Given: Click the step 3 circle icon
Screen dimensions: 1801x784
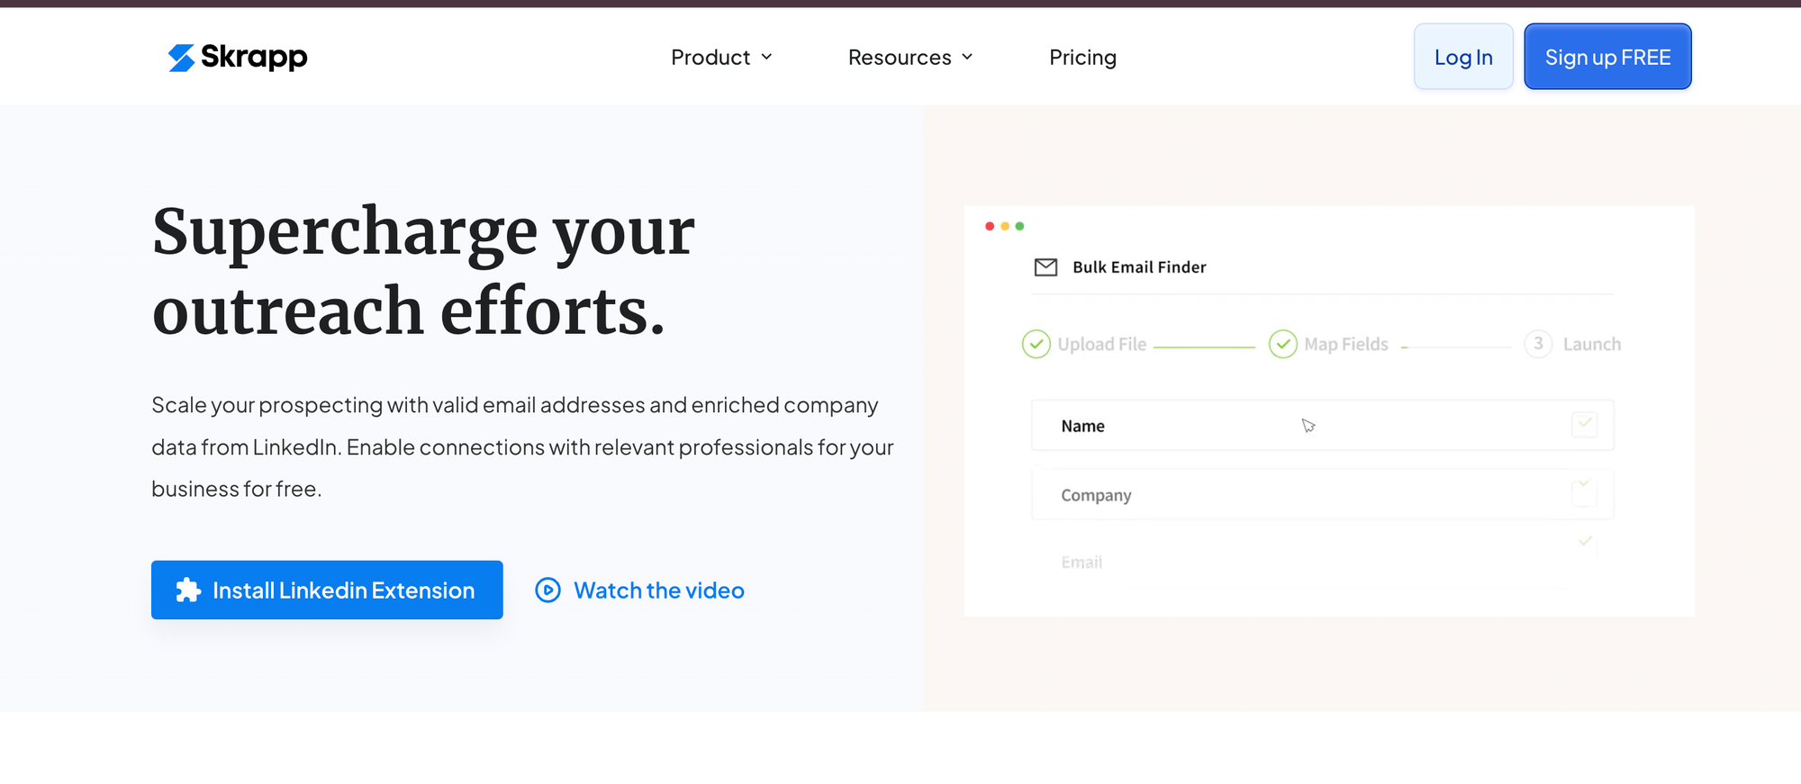Looking at the screenshot, I should (x=1538, y=344).
